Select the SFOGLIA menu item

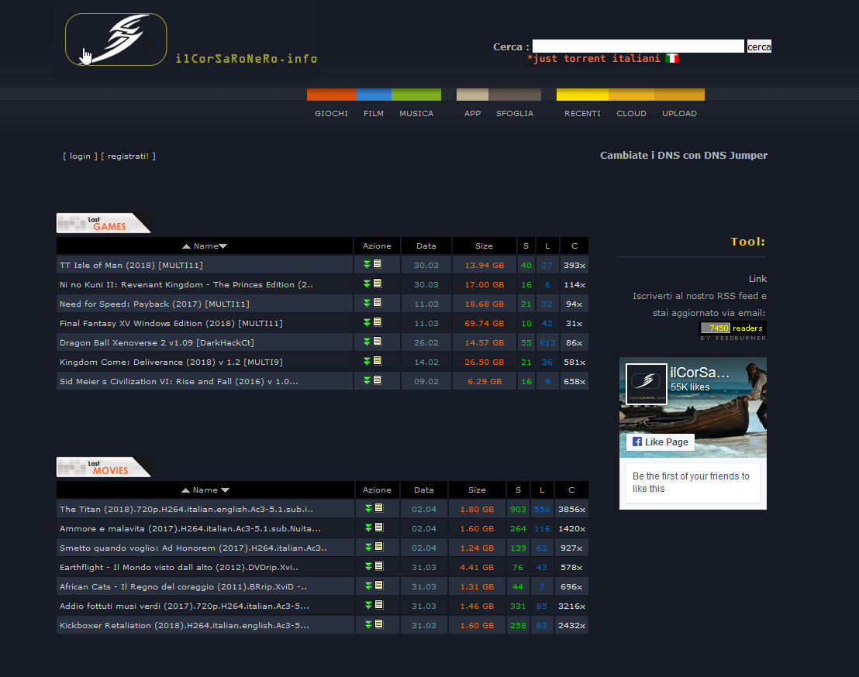515,113
